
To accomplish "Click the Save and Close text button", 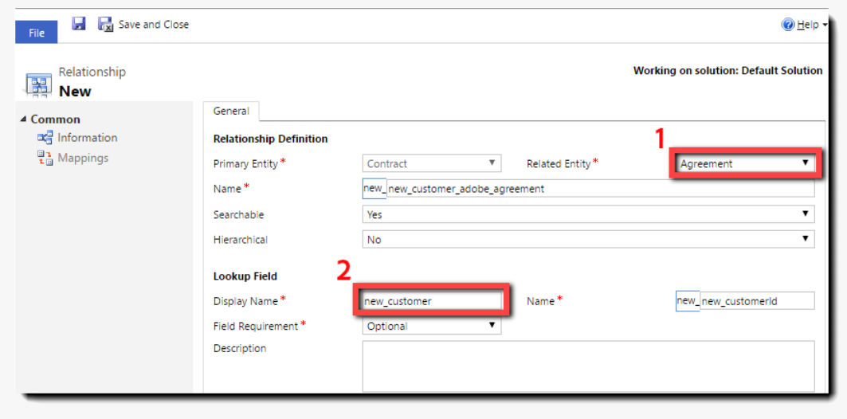I will (x=154, y=25).
